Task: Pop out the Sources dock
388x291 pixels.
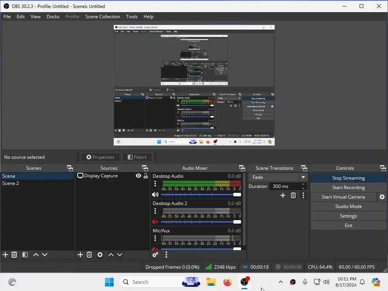Action: coord(145,168)
